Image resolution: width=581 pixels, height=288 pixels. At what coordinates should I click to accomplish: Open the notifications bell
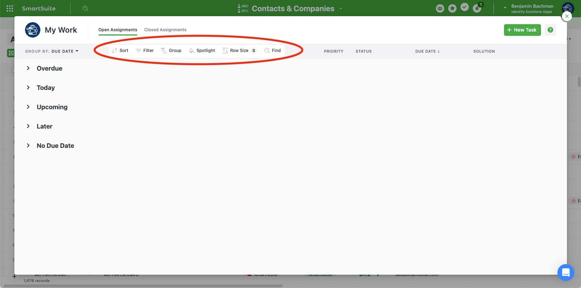tap(477, 8)
